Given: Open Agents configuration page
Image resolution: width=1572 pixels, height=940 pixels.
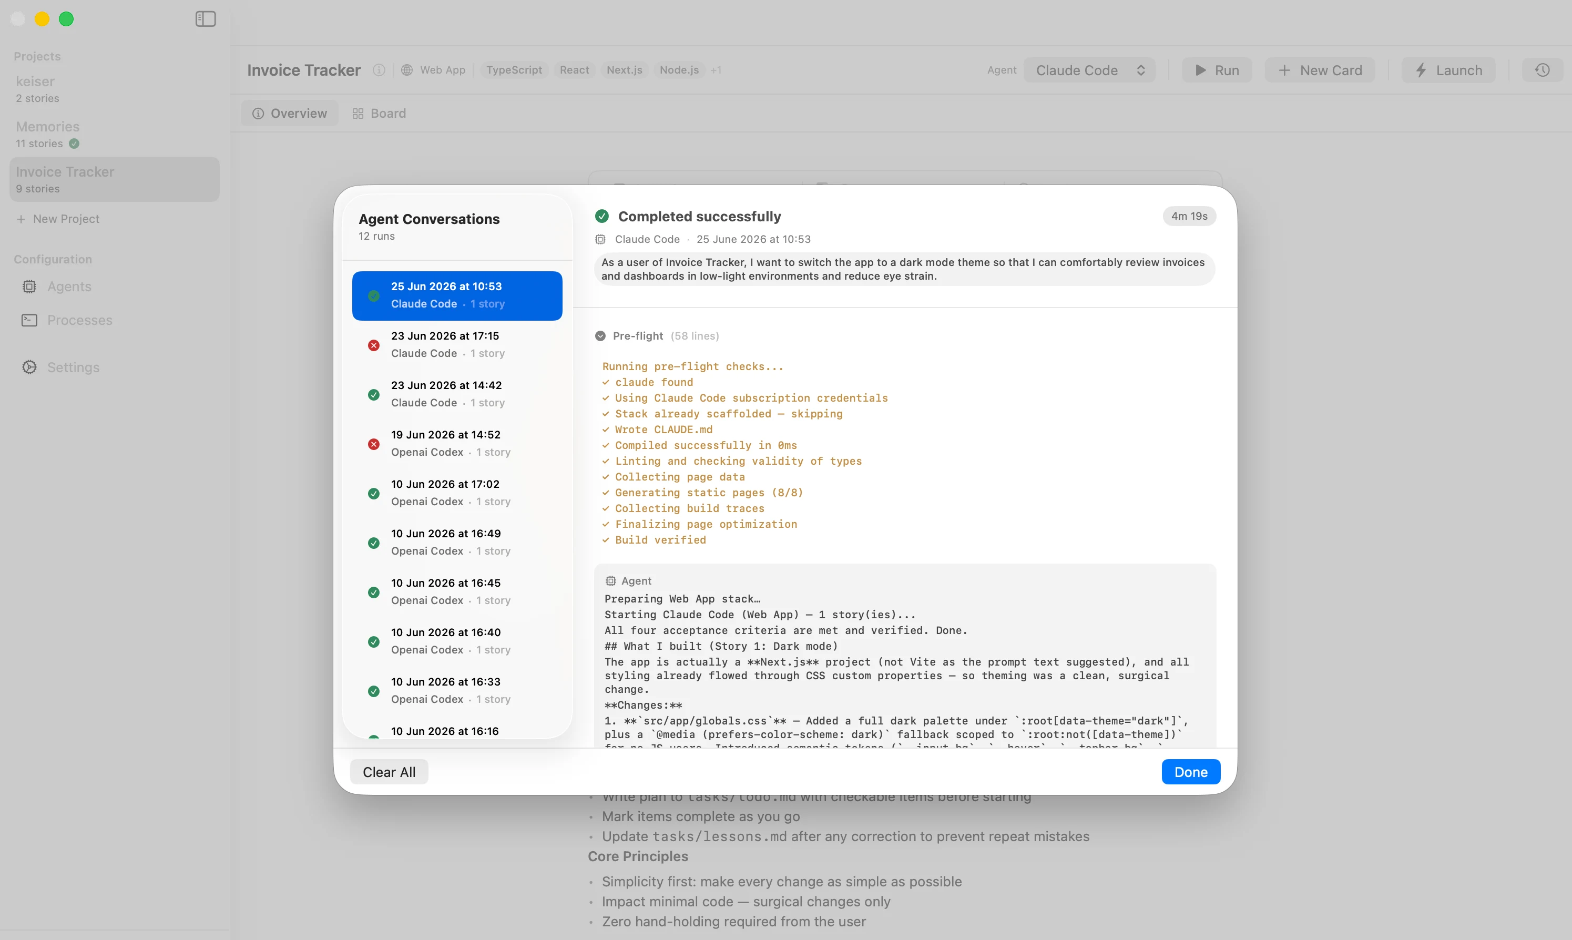Looking at the screenshot, I should point(57,287).
